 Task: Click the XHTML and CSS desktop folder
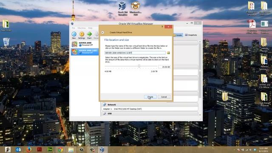[x=264, y=81]
